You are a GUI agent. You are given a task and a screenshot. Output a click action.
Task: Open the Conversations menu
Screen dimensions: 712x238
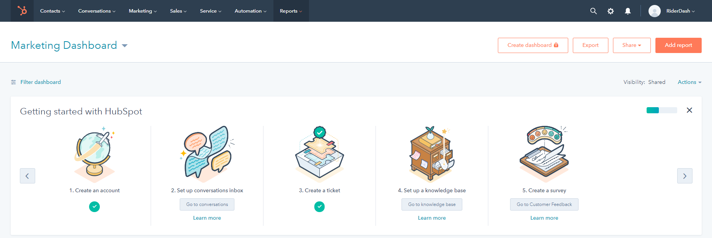pyautogui.click(x=97, y=11)
